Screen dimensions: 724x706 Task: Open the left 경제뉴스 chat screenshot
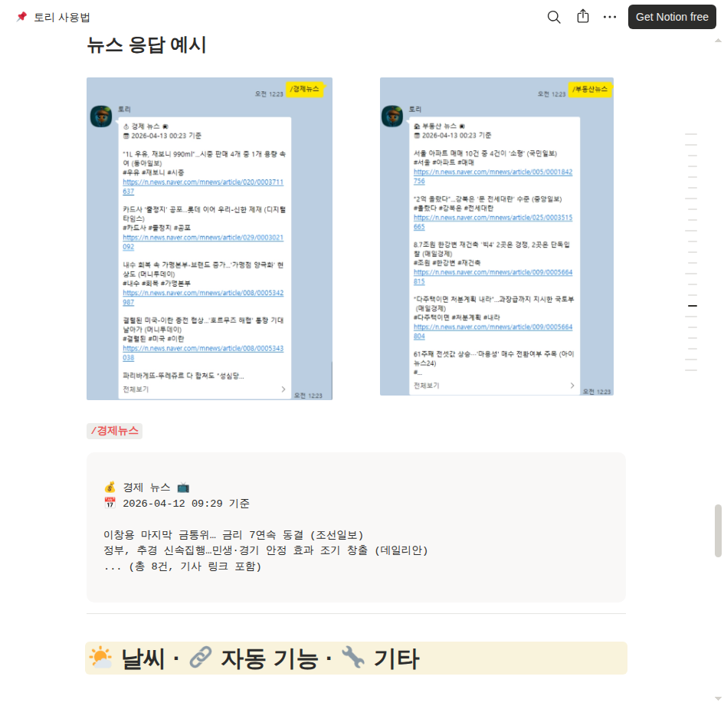(209, 239)
